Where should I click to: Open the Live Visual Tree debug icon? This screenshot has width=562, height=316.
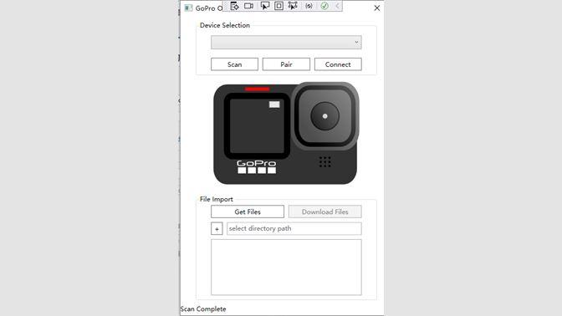pos(234,6)
